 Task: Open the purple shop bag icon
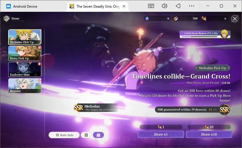98,135
